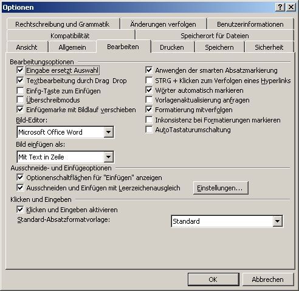Viewport: 299px width, 291px height.
Task: Select 'Rechtschreibung und Grammatik' tab
Action: click(63, 24)
